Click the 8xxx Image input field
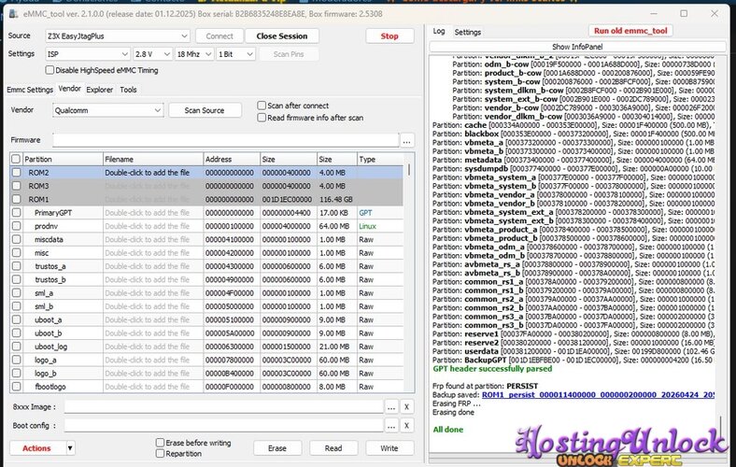The image size is (736, 467). tap(224, 407)
